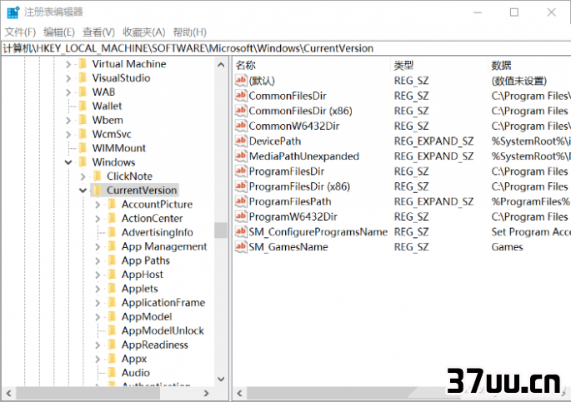Click the string icon beside DevicePath

(x=241, y=141)
